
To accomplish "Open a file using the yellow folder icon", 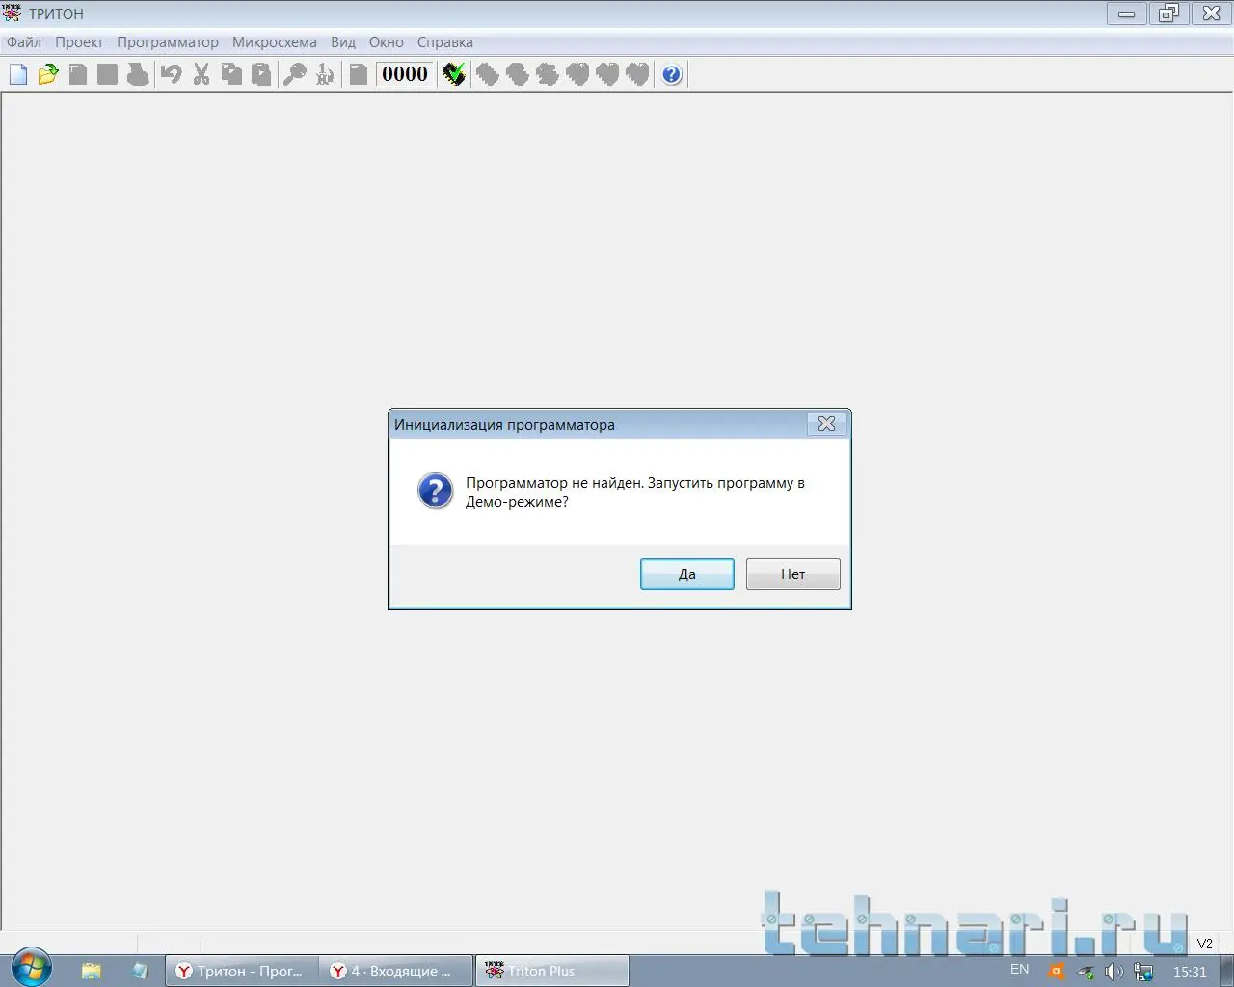I will coord(48,74).
